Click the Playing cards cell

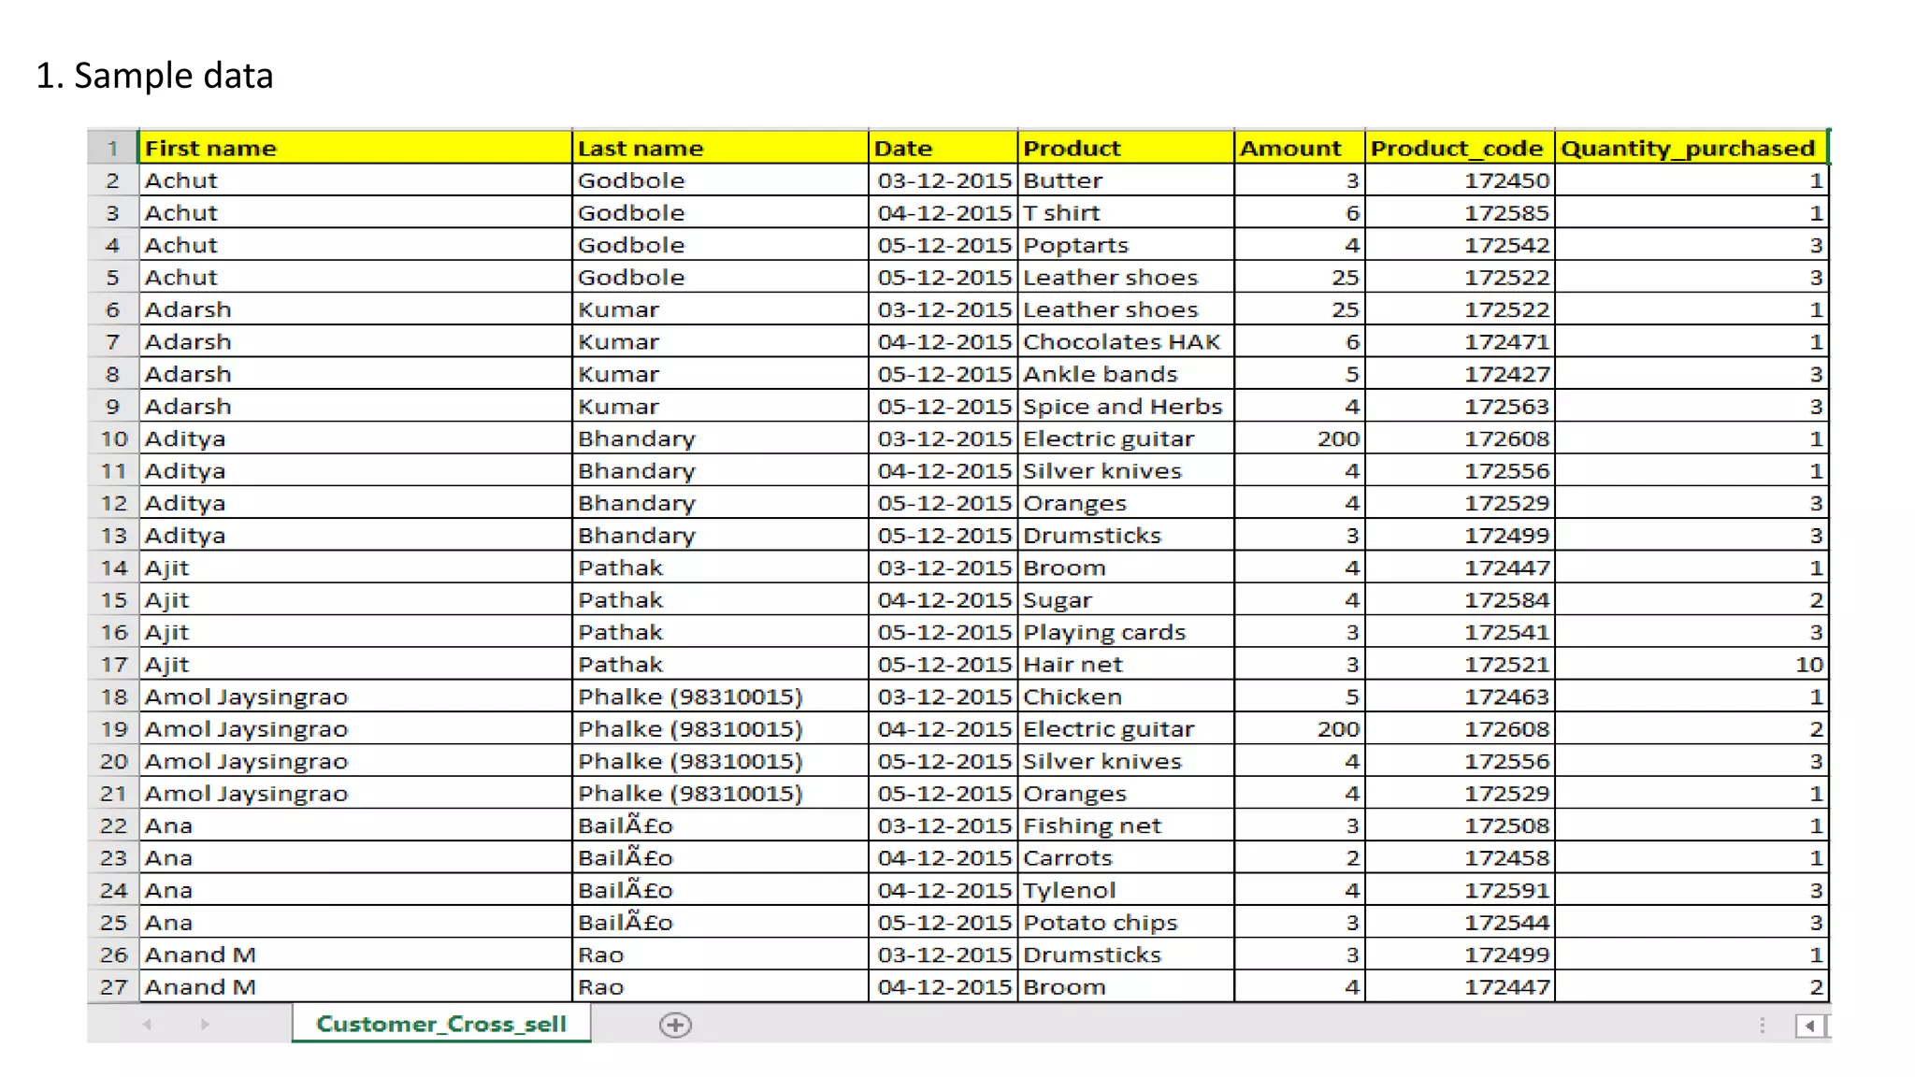[1126, 632]
